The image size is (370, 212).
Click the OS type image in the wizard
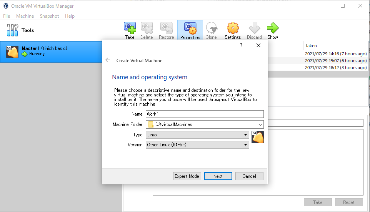pyautogui.click(x=257, y=137)
